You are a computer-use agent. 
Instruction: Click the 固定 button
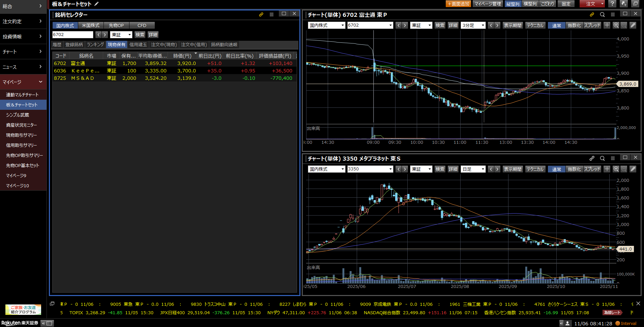[566, 4]
